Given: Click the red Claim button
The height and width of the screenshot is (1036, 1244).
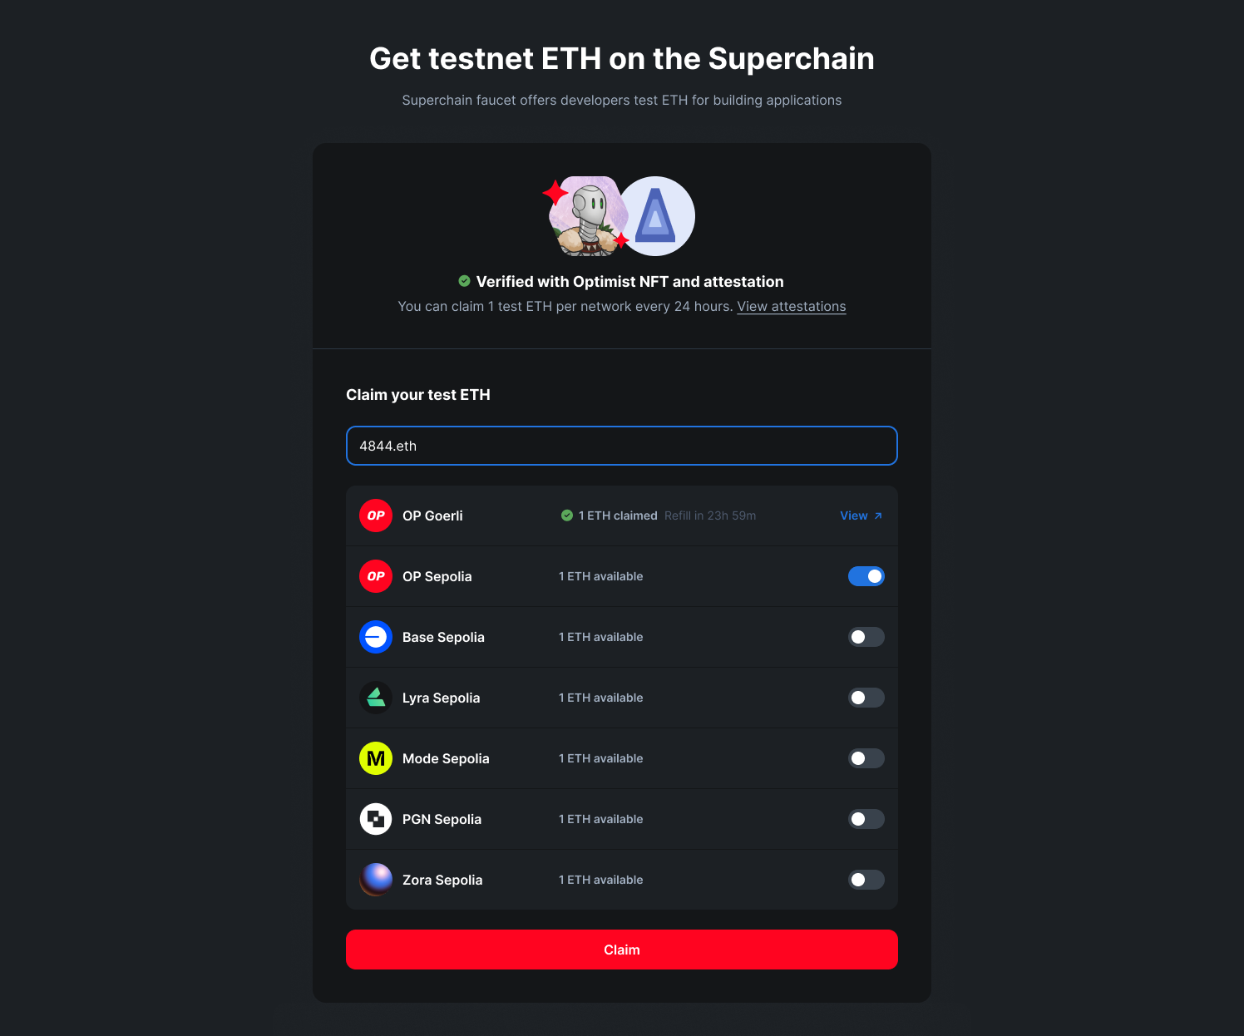Looking at the screenshot, I should coord(622,950).
